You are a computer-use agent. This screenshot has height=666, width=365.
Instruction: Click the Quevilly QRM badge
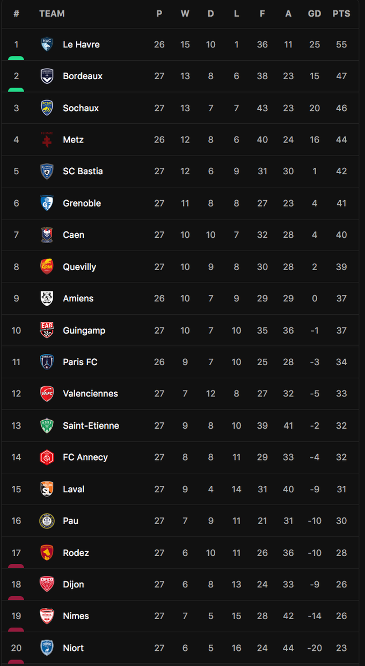click(47, 267)
